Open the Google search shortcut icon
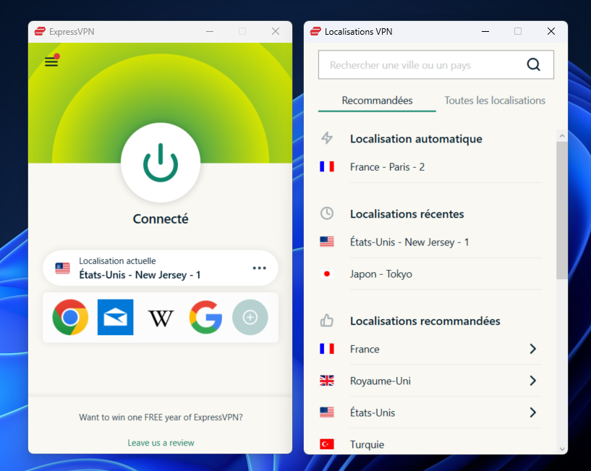This screenshot has width=591, height=471. pyautogui.click(x=205, y=317)
